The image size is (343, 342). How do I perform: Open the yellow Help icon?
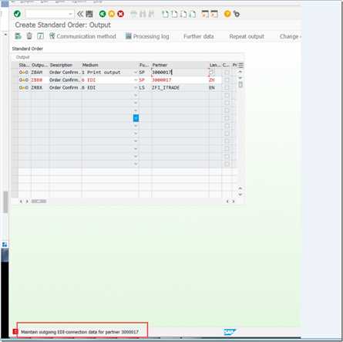click(227, 14)
